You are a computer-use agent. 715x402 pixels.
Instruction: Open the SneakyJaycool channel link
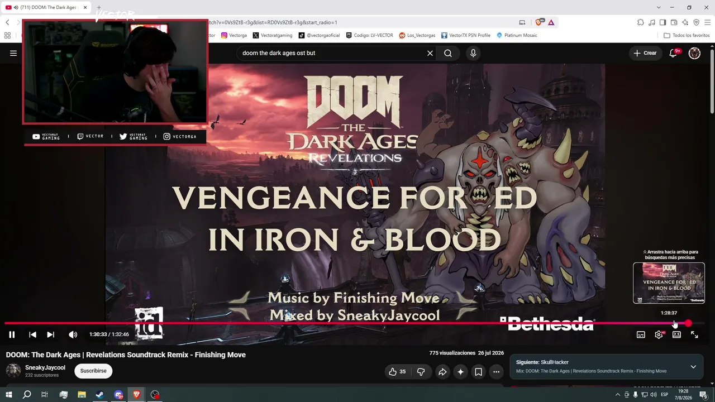45,367
